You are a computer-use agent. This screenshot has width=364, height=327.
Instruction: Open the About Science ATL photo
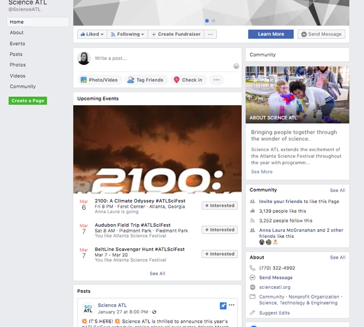(298, 95)
